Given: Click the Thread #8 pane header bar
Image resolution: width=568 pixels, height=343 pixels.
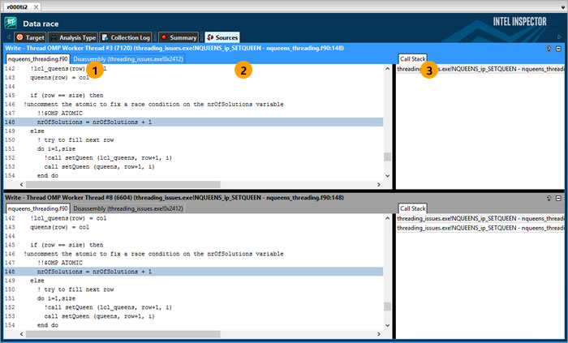Looking at the screenshot, I should pyautogui.click(x=282, y=198).
